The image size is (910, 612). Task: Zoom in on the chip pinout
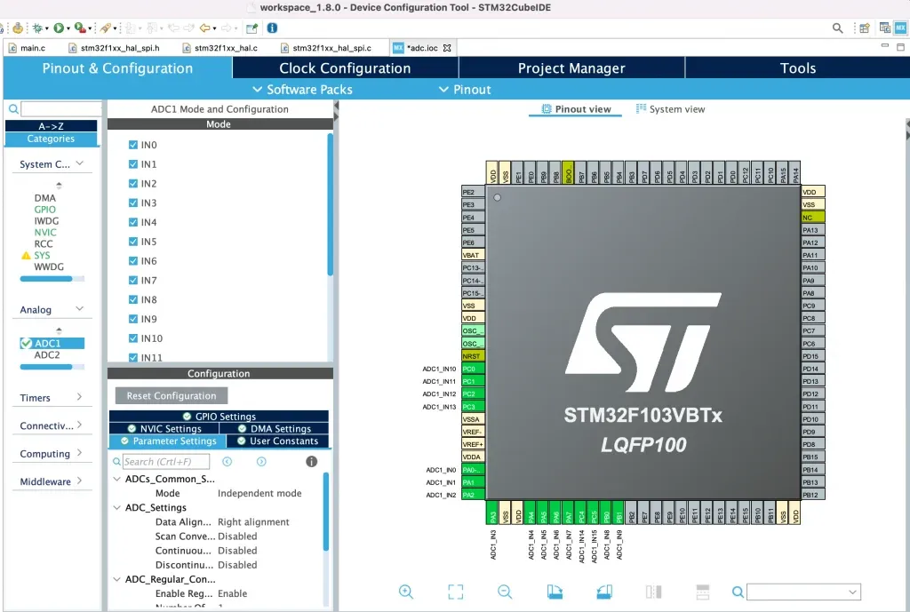click(406, 592)
